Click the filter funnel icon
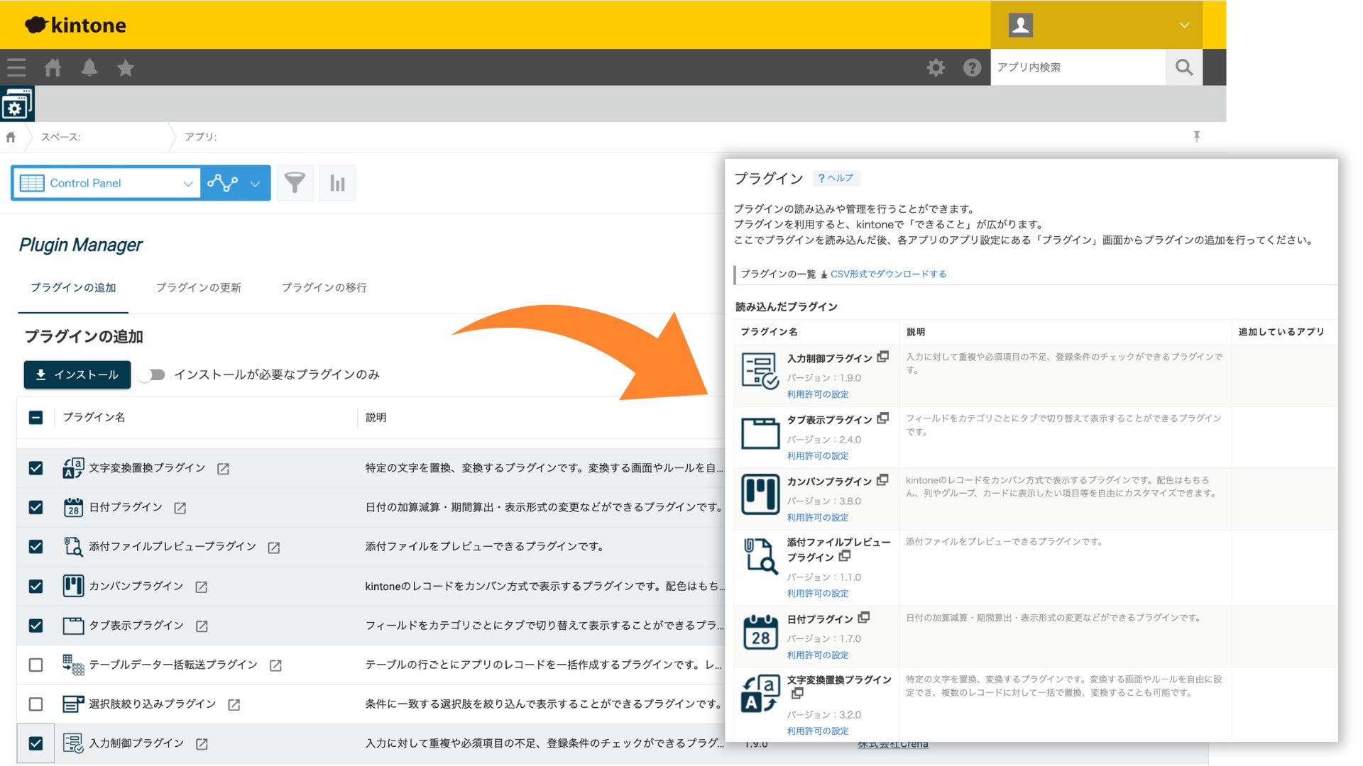 coord(295,183)
